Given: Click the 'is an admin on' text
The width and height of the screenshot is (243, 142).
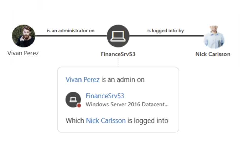Looking at the screenshot, I should [x=123, y=79].
